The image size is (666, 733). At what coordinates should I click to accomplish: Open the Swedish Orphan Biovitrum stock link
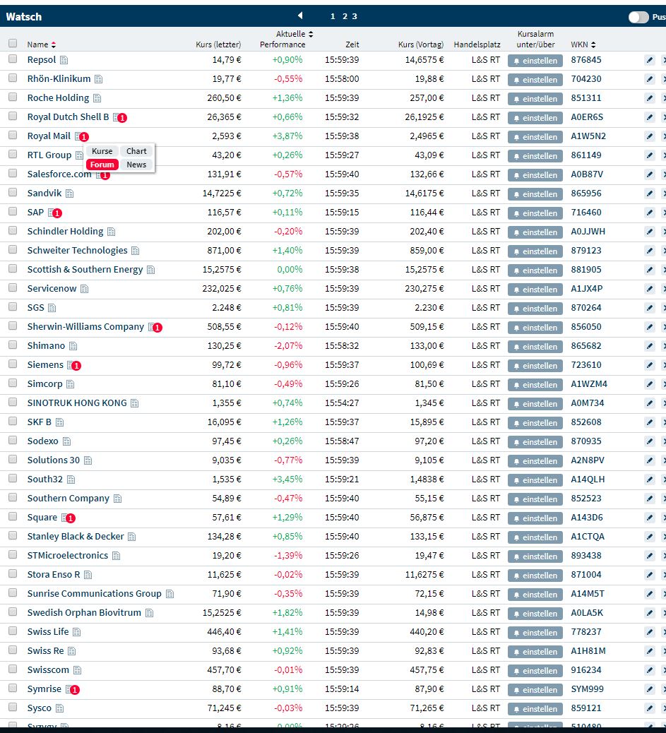(84, 613)
